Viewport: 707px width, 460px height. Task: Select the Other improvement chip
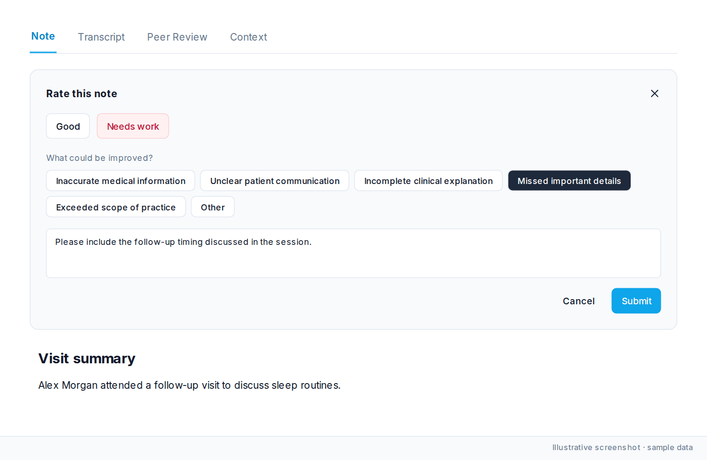213,207
